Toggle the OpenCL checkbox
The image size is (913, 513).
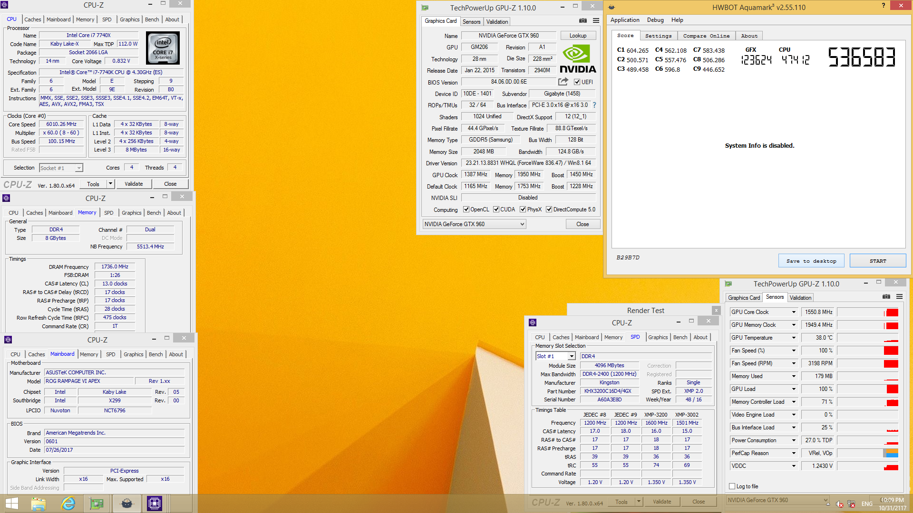coord(466,209)
